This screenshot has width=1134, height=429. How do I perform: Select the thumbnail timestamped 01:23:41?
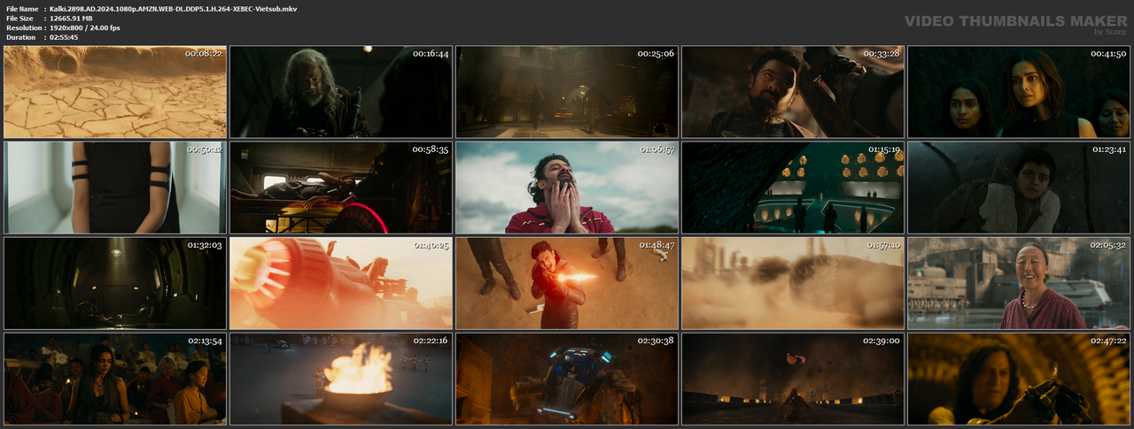coord(1018,188)
